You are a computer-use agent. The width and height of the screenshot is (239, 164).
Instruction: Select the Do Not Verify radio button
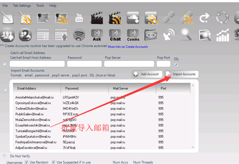(x=4, y=156)
